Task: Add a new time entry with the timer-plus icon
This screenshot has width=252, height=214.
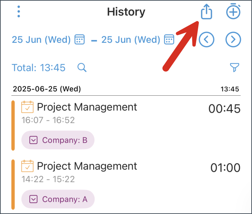Action: click(x=233, y=12)
